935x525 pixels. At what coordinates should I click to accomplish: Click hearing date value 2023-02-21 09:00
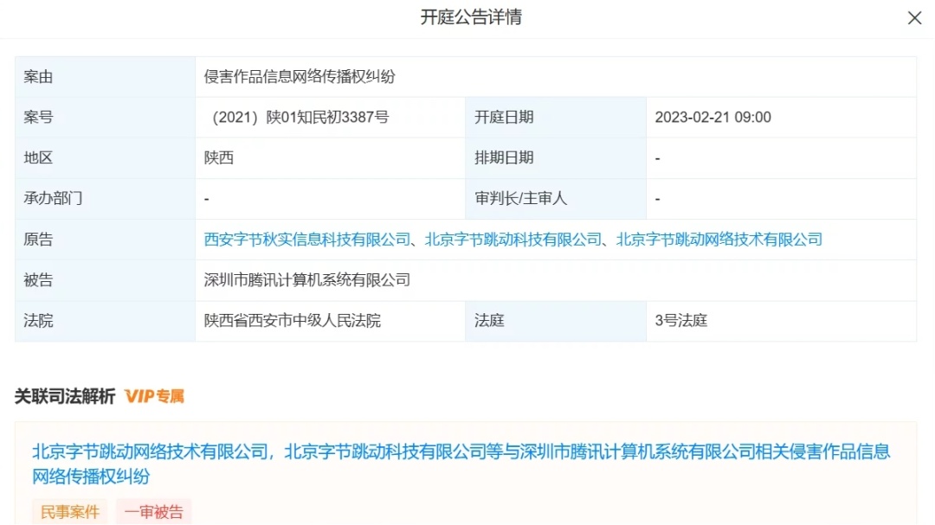713,118
